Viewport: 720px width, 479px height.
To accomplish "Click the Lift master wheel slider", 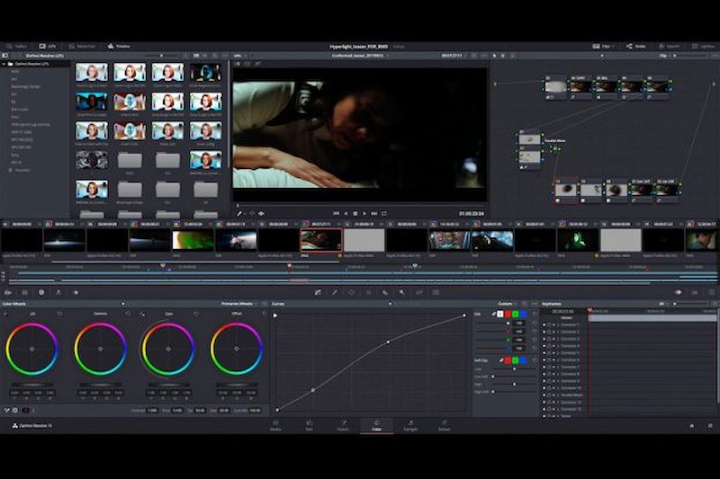I will (x=32, y=385).
